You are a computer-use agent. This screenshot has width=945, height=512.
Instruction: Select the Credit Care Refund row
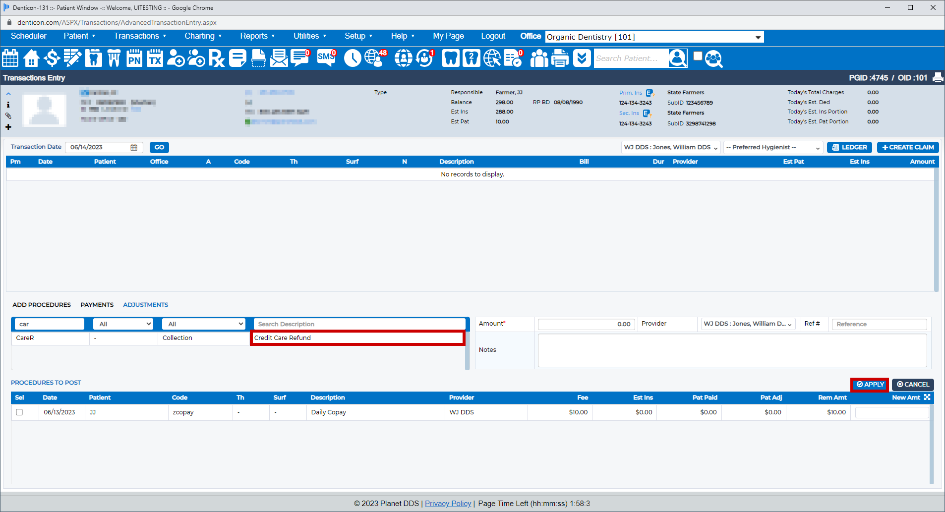coord(357,338)
